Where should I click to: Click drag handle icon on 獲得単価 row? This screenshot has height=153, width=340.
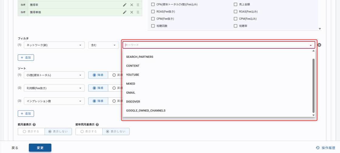pyautogui.click(x=138, y=12)
